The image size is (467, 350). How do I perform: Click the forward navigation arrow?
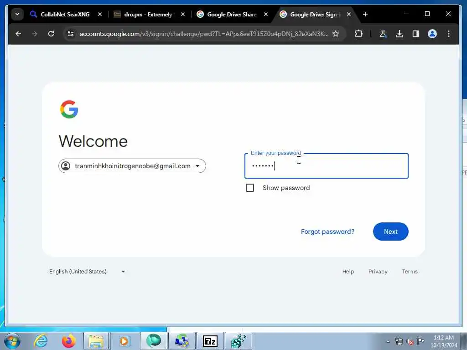35,34
